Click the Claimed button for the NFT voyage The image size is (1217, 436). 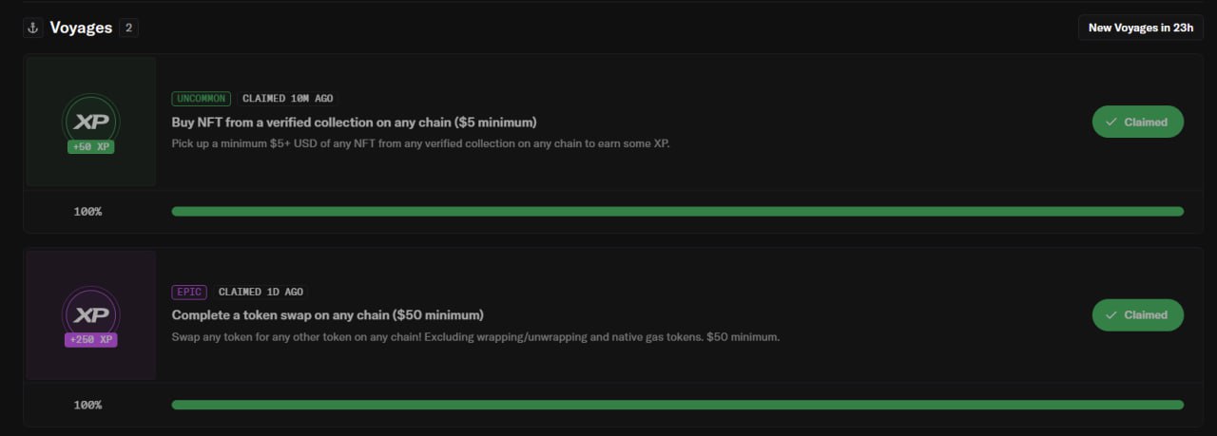pyautogui.click(x=1138, y=122)
